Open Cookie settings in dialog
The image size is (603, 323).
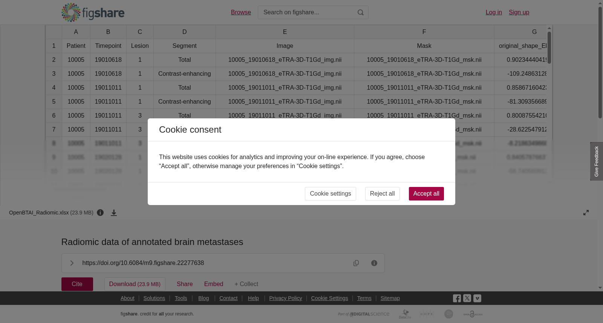coord(331,194)
